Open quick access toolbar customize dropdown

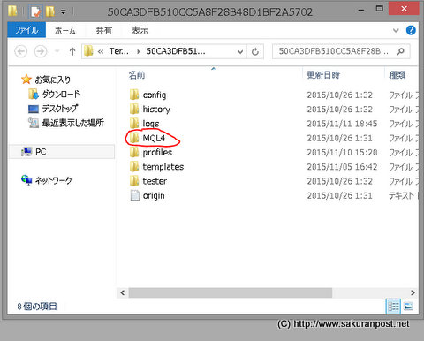point(64,12)
